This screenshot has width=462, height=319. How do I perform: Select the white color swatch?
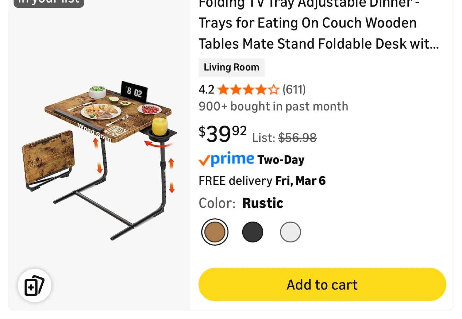click(290, 232)
